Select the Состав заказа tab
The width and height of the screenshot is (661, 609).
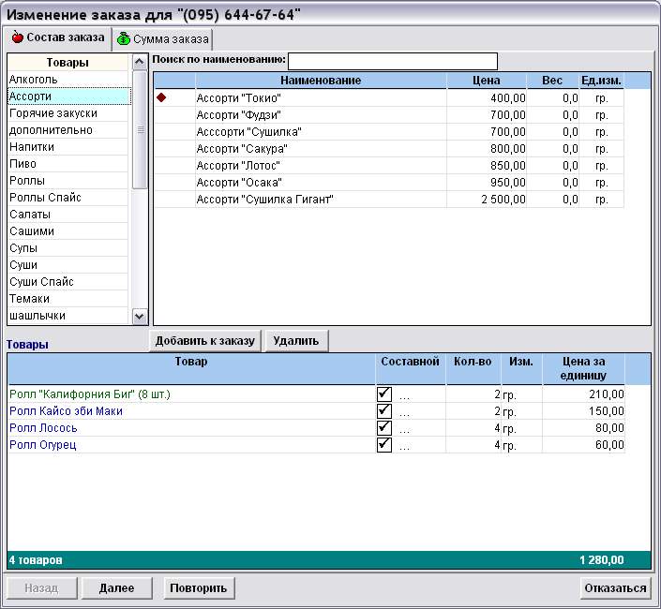click(x=57, y=37)
